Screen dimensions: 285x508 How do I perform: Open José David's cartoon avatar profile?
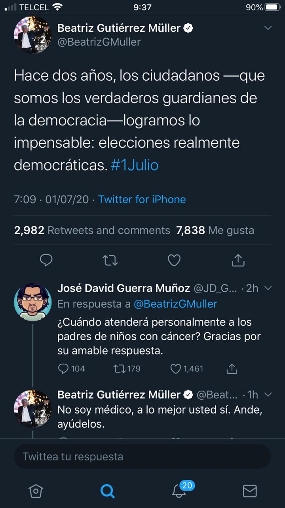coord(32,302)
